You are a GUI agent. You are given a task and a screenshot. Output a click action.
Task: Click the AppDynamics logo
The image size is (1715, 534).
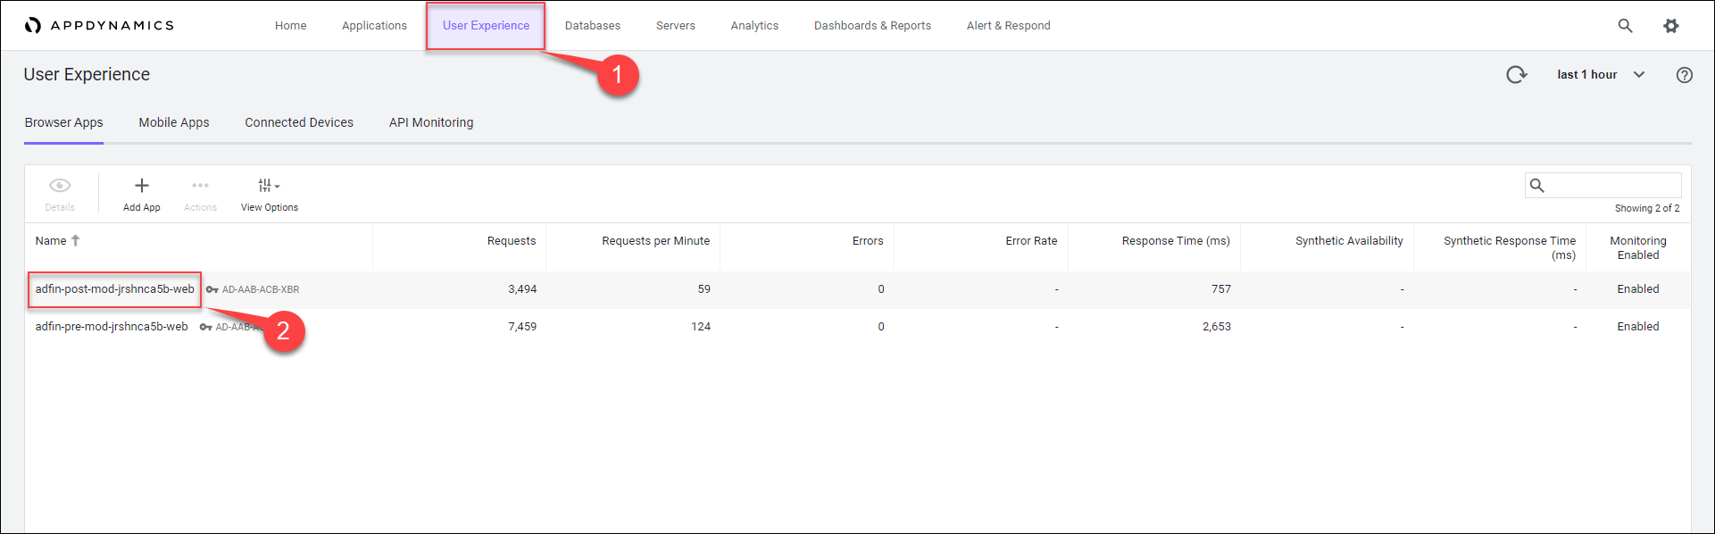[x=99, y=25]
